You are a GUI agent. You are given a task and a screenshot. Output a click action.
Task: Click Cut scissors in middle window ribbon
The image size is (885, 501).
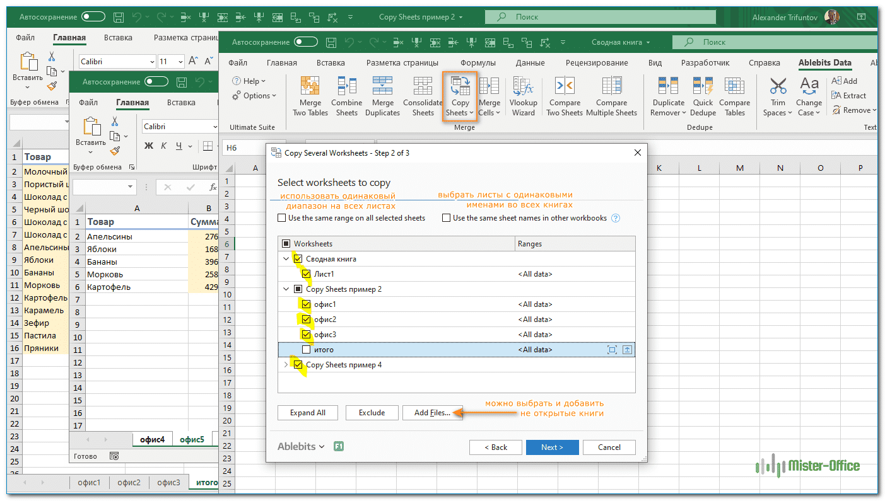tap(115, 121)
